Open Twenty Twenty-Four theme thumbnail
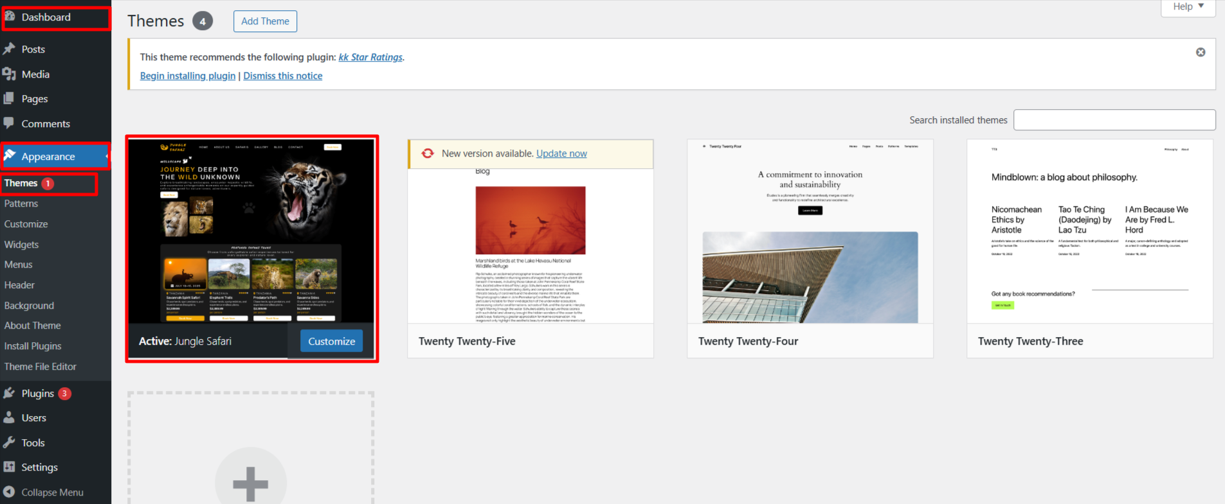Viewport: 1225px width, 504px height. pos(810,231)
